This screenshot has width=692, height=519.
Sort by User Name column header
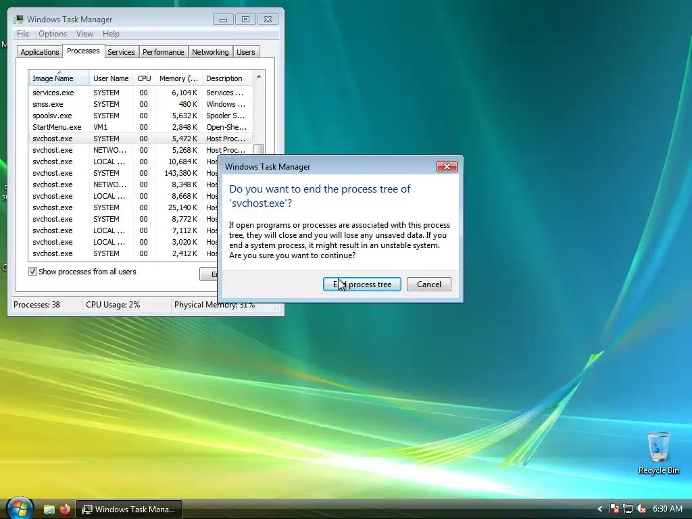click(x=111, y=78)
